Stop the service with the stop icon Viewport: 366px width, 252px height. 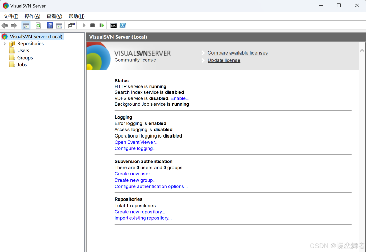pos(93,25)
